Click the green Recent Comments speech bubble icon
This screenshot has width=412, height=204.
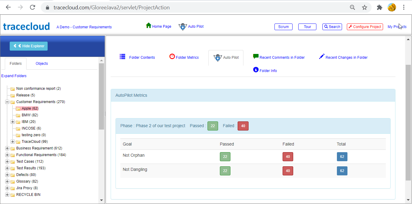point(256,56)
